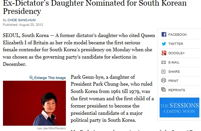The height and width of the screenshot is (131, 201).
Task: Click the Google+ icon
Action: pyautogui.click(x=164, y=53)
